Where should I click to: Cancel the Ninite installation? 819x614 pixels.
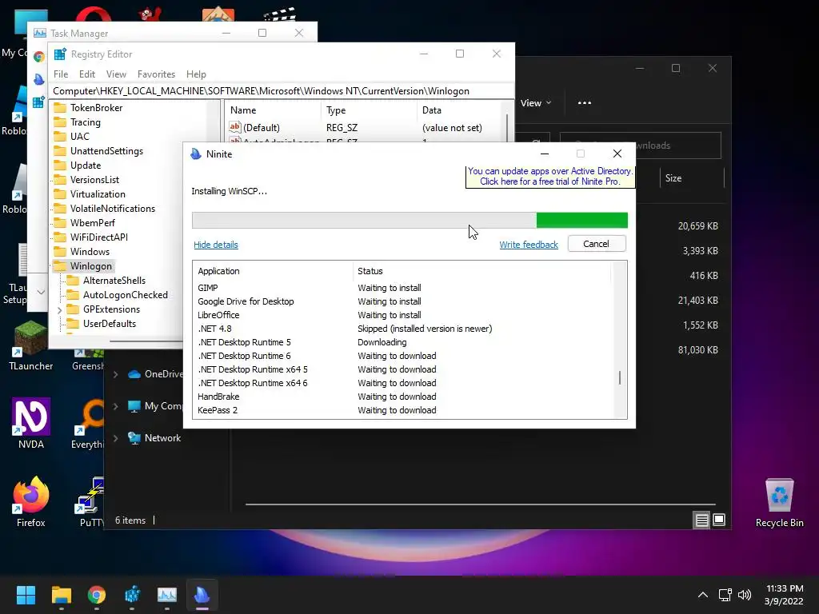596,244
